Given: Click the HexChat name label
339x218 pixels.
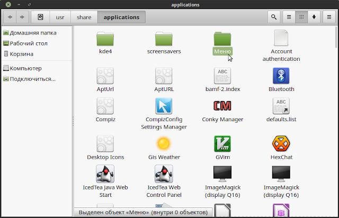Looking at the screenshot, I should pos(281,157).
